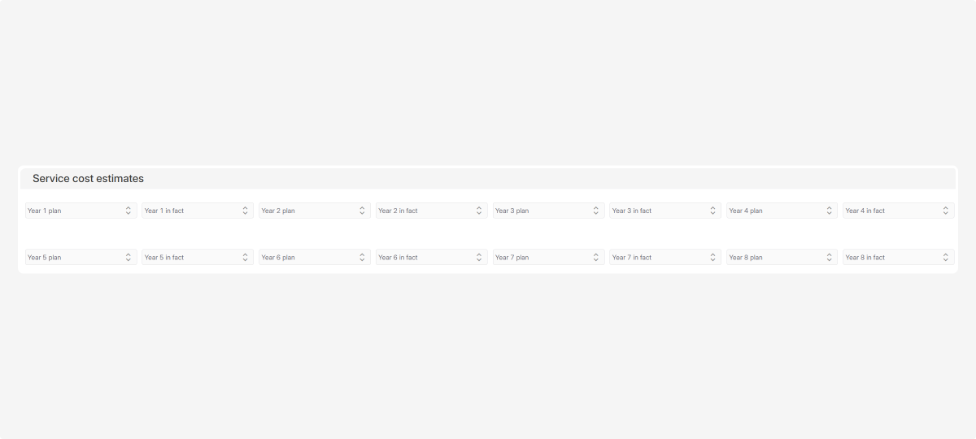The image size is (976, 439).
Task: Click the Year 3 in fact chevron arrows
Action: 712,211
